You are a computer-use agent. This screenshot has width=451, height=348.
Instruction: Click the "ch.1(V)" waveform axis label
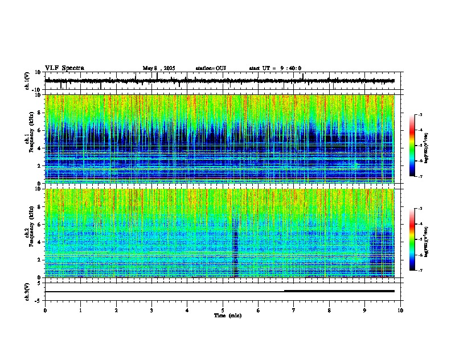[x=27, y=81]
